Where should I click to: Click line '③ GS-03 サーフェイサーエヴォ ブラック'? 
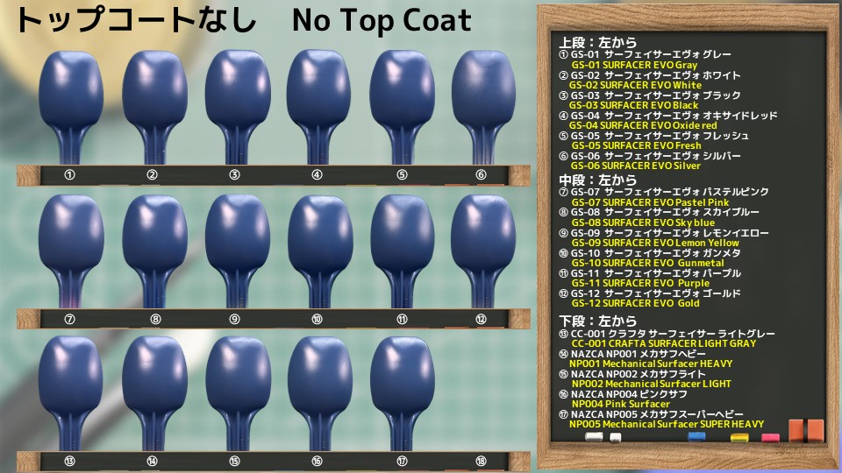point(650,95)
